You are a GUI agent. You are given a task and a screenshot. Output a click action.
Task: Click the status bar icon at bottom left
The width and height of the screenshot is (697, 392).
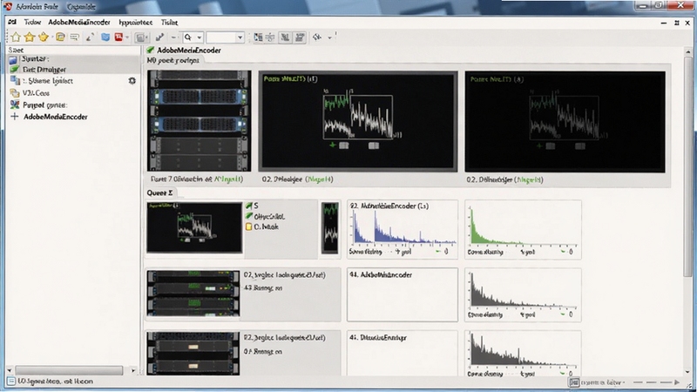11,382
